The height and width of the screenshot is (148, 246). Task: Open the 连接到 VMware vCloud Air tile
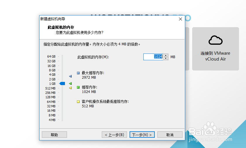pyautogui.click(x=215, y=49)
